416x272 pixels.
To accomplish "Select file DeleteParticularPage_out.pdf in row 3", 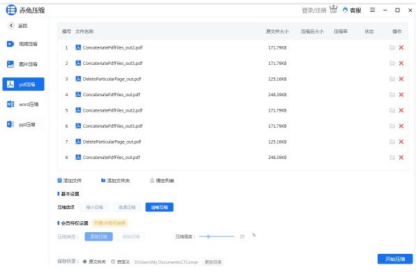I will coord(112,79).
